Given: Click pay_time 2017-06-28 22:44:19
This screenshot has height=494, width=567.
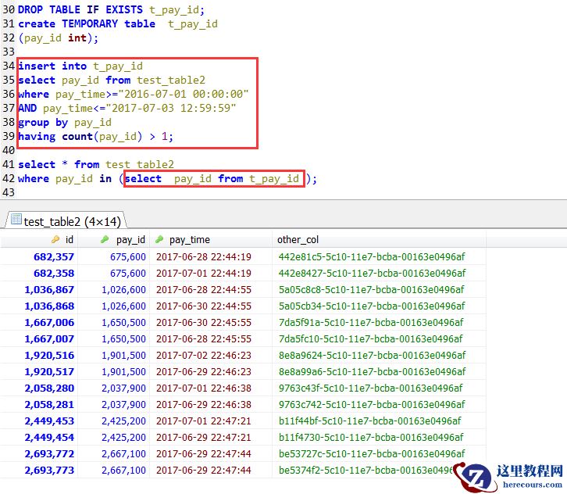Looking at the screenshot, I should (204, 257).
